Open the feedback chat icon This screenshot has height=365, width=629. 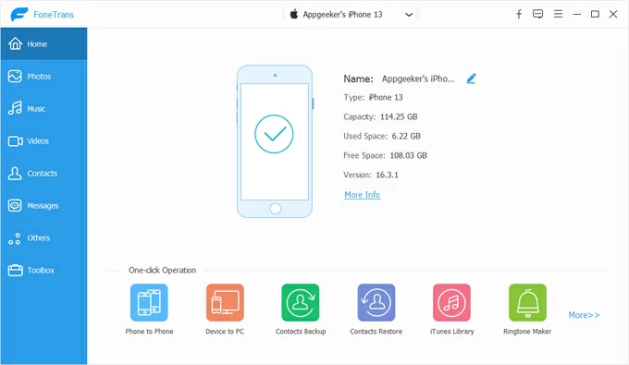(538, 14)
